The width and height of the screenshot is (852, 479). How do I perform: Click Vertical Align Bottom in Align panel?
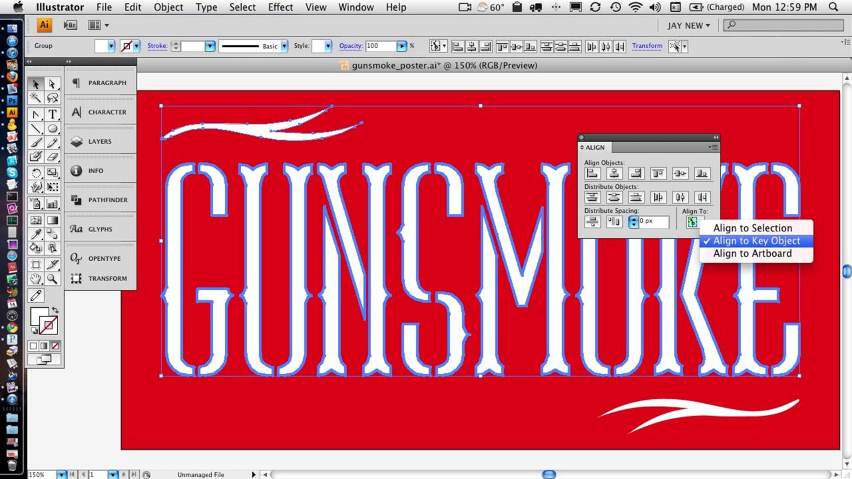702,174
